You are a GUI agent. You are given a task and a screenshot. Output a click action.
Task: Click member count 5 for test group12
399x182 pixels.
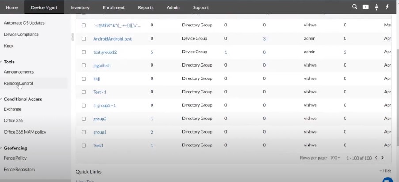(152, 52)
